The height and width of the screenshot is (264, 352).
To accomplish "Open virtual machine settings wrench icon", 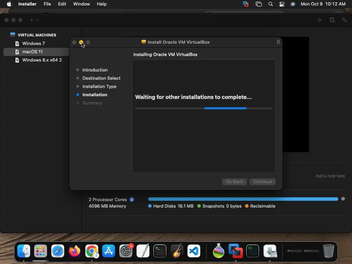I will pos(344,20).
